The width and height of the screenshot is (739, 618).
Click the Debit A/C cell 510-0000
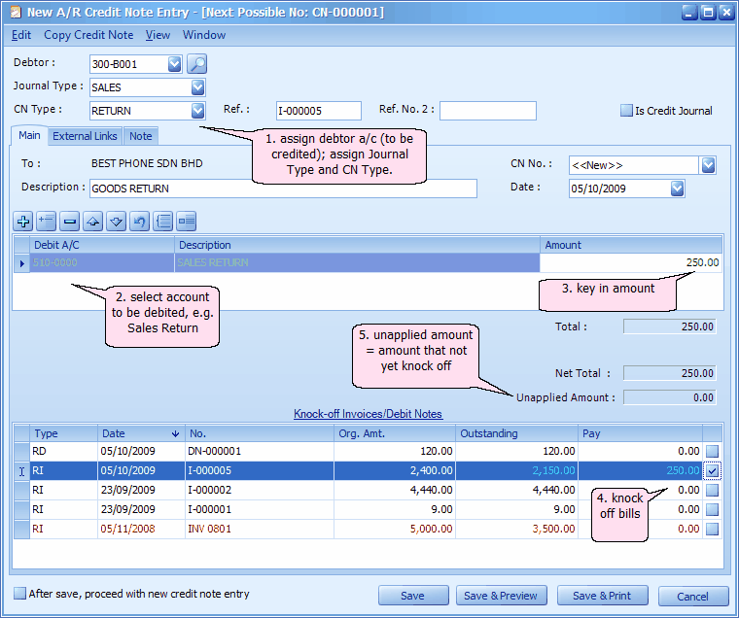102,262
